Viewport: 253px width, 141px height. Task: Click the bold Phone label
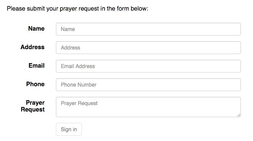[35, 84]
